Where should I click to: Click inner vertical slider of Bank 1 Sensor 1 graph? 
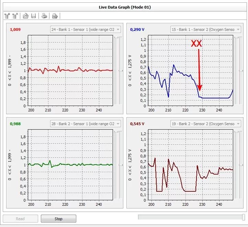tap(116, 71)
